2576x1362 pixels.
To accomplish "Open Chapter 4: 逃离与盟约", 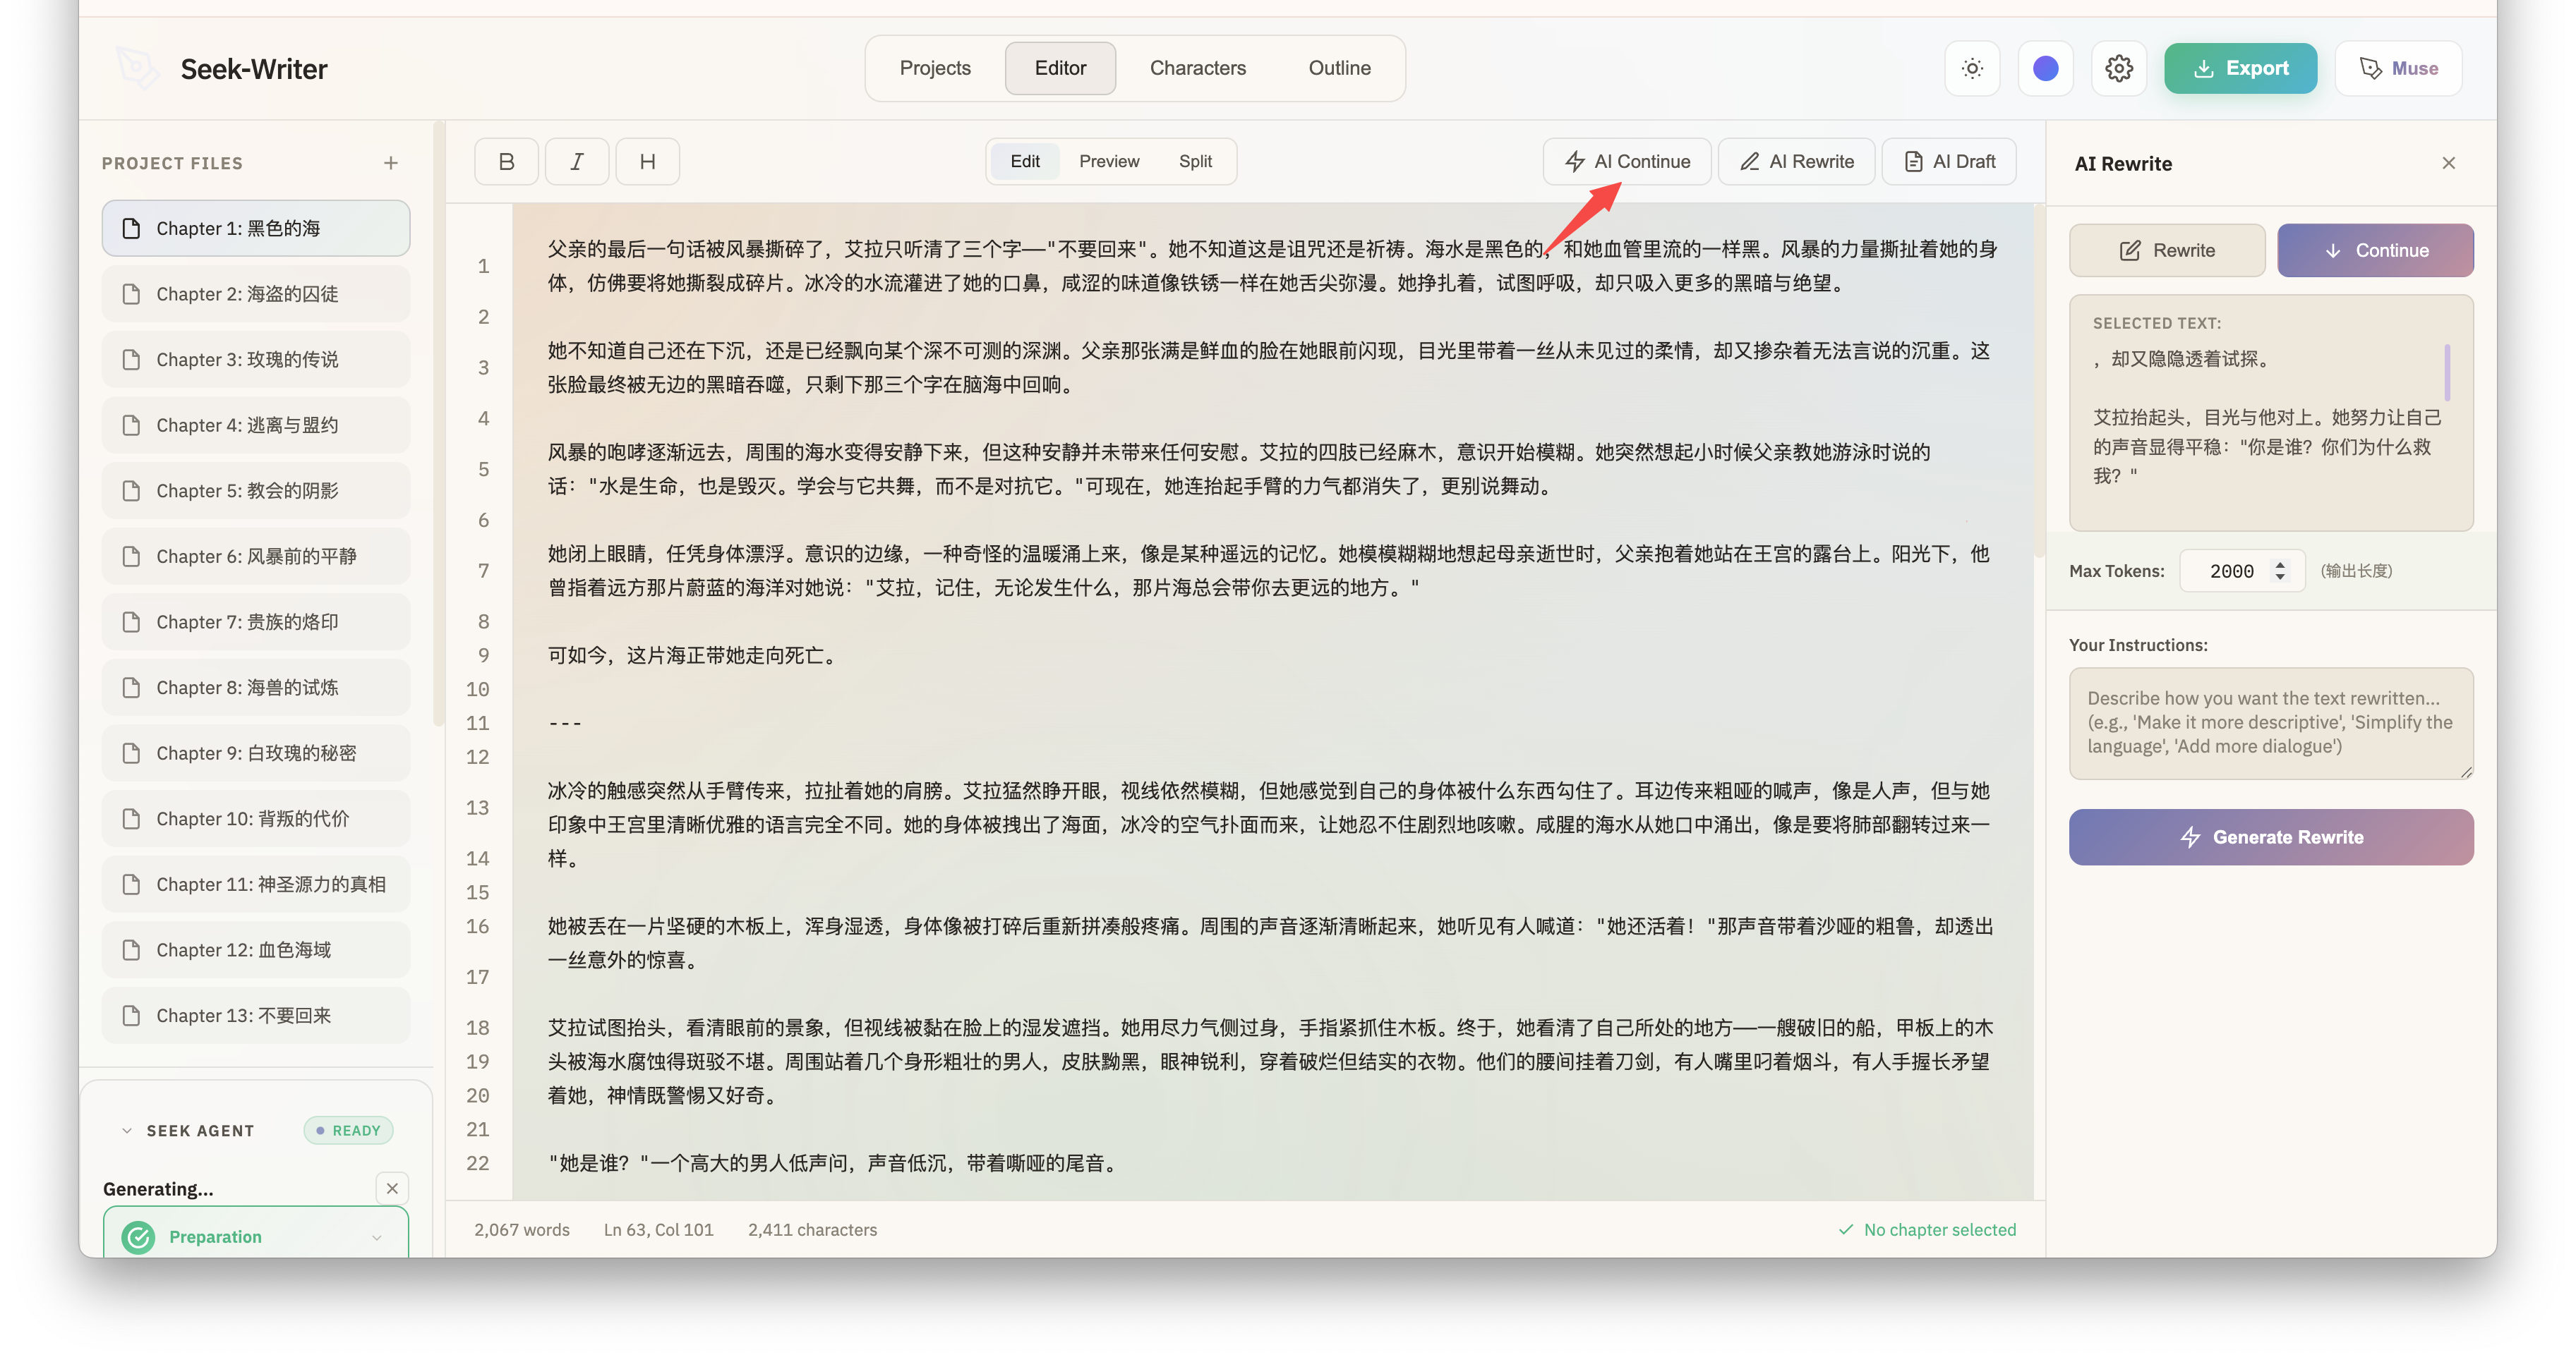I will [256, 425].
